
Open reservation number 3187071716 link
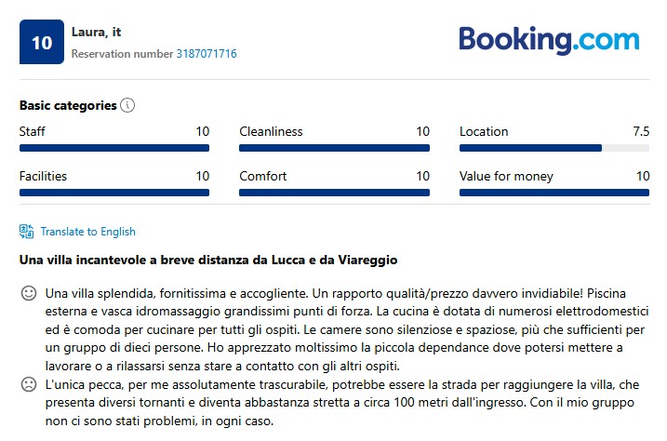pos(207,54)
